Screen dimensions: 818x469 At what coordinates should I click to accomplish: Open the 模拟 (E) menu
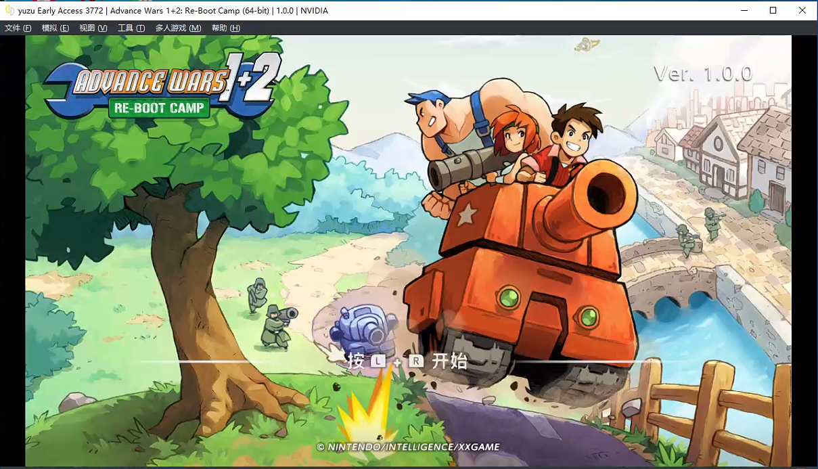[55, 28]
